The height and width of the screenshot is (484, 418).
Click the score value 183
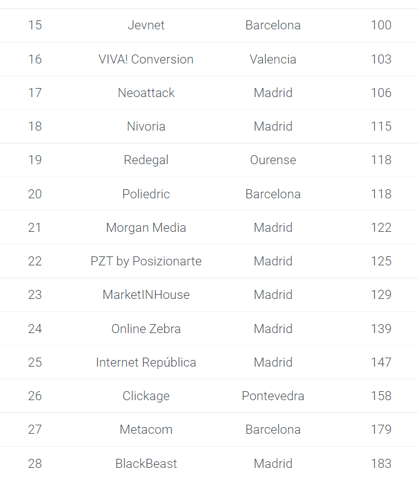pos(381,464)
